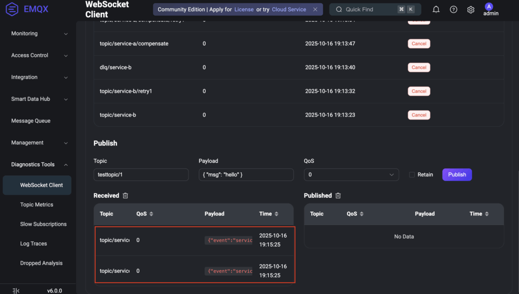Sort Received table by QoS
The image size is (519, 294).
click(151, 214)
